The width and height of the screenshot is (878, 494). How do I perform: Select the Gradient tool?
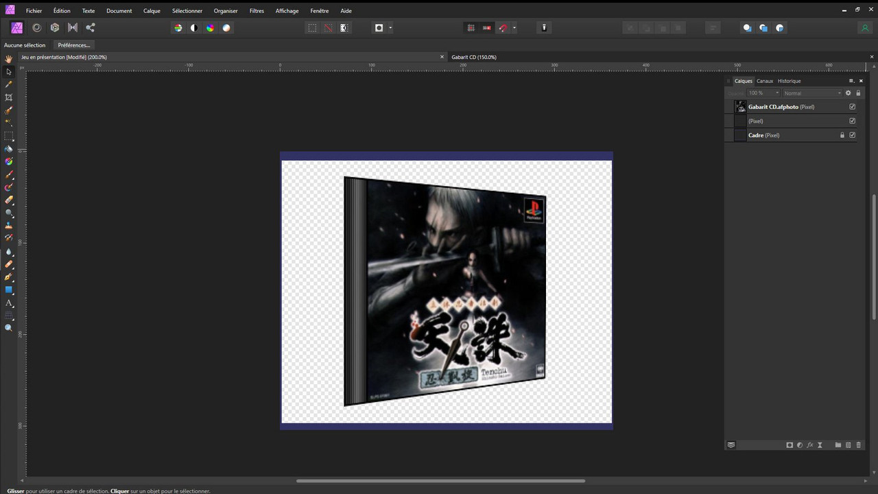pyautogui.click(x=9, y=161)
